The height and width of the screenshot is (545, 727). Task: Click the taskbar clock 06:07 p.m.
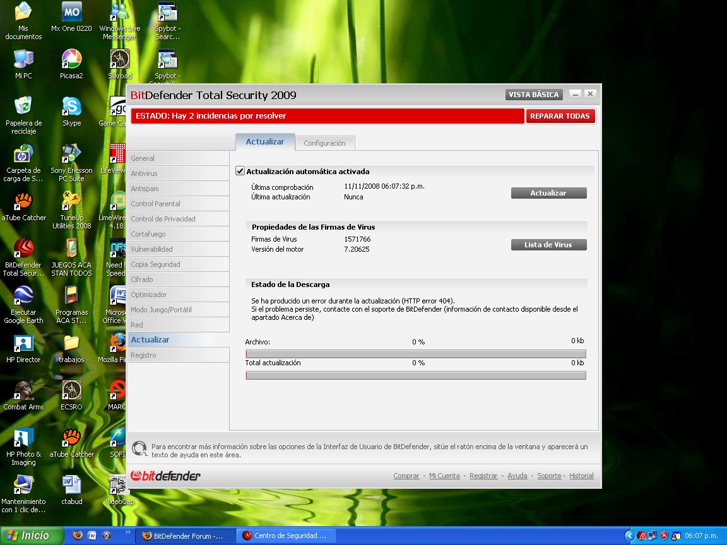tap(701, 536)
